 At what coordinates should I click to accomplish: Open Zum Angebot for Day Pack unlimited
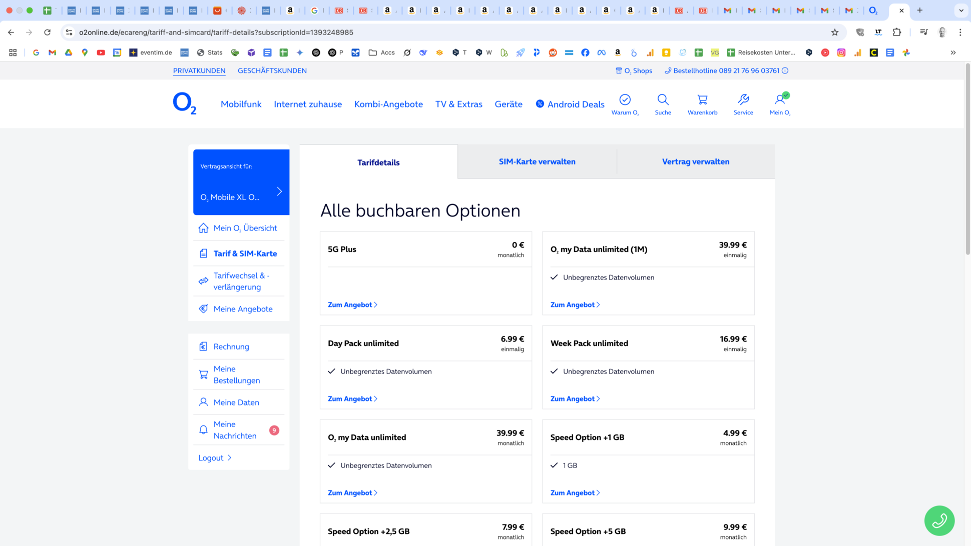[352, 398]
